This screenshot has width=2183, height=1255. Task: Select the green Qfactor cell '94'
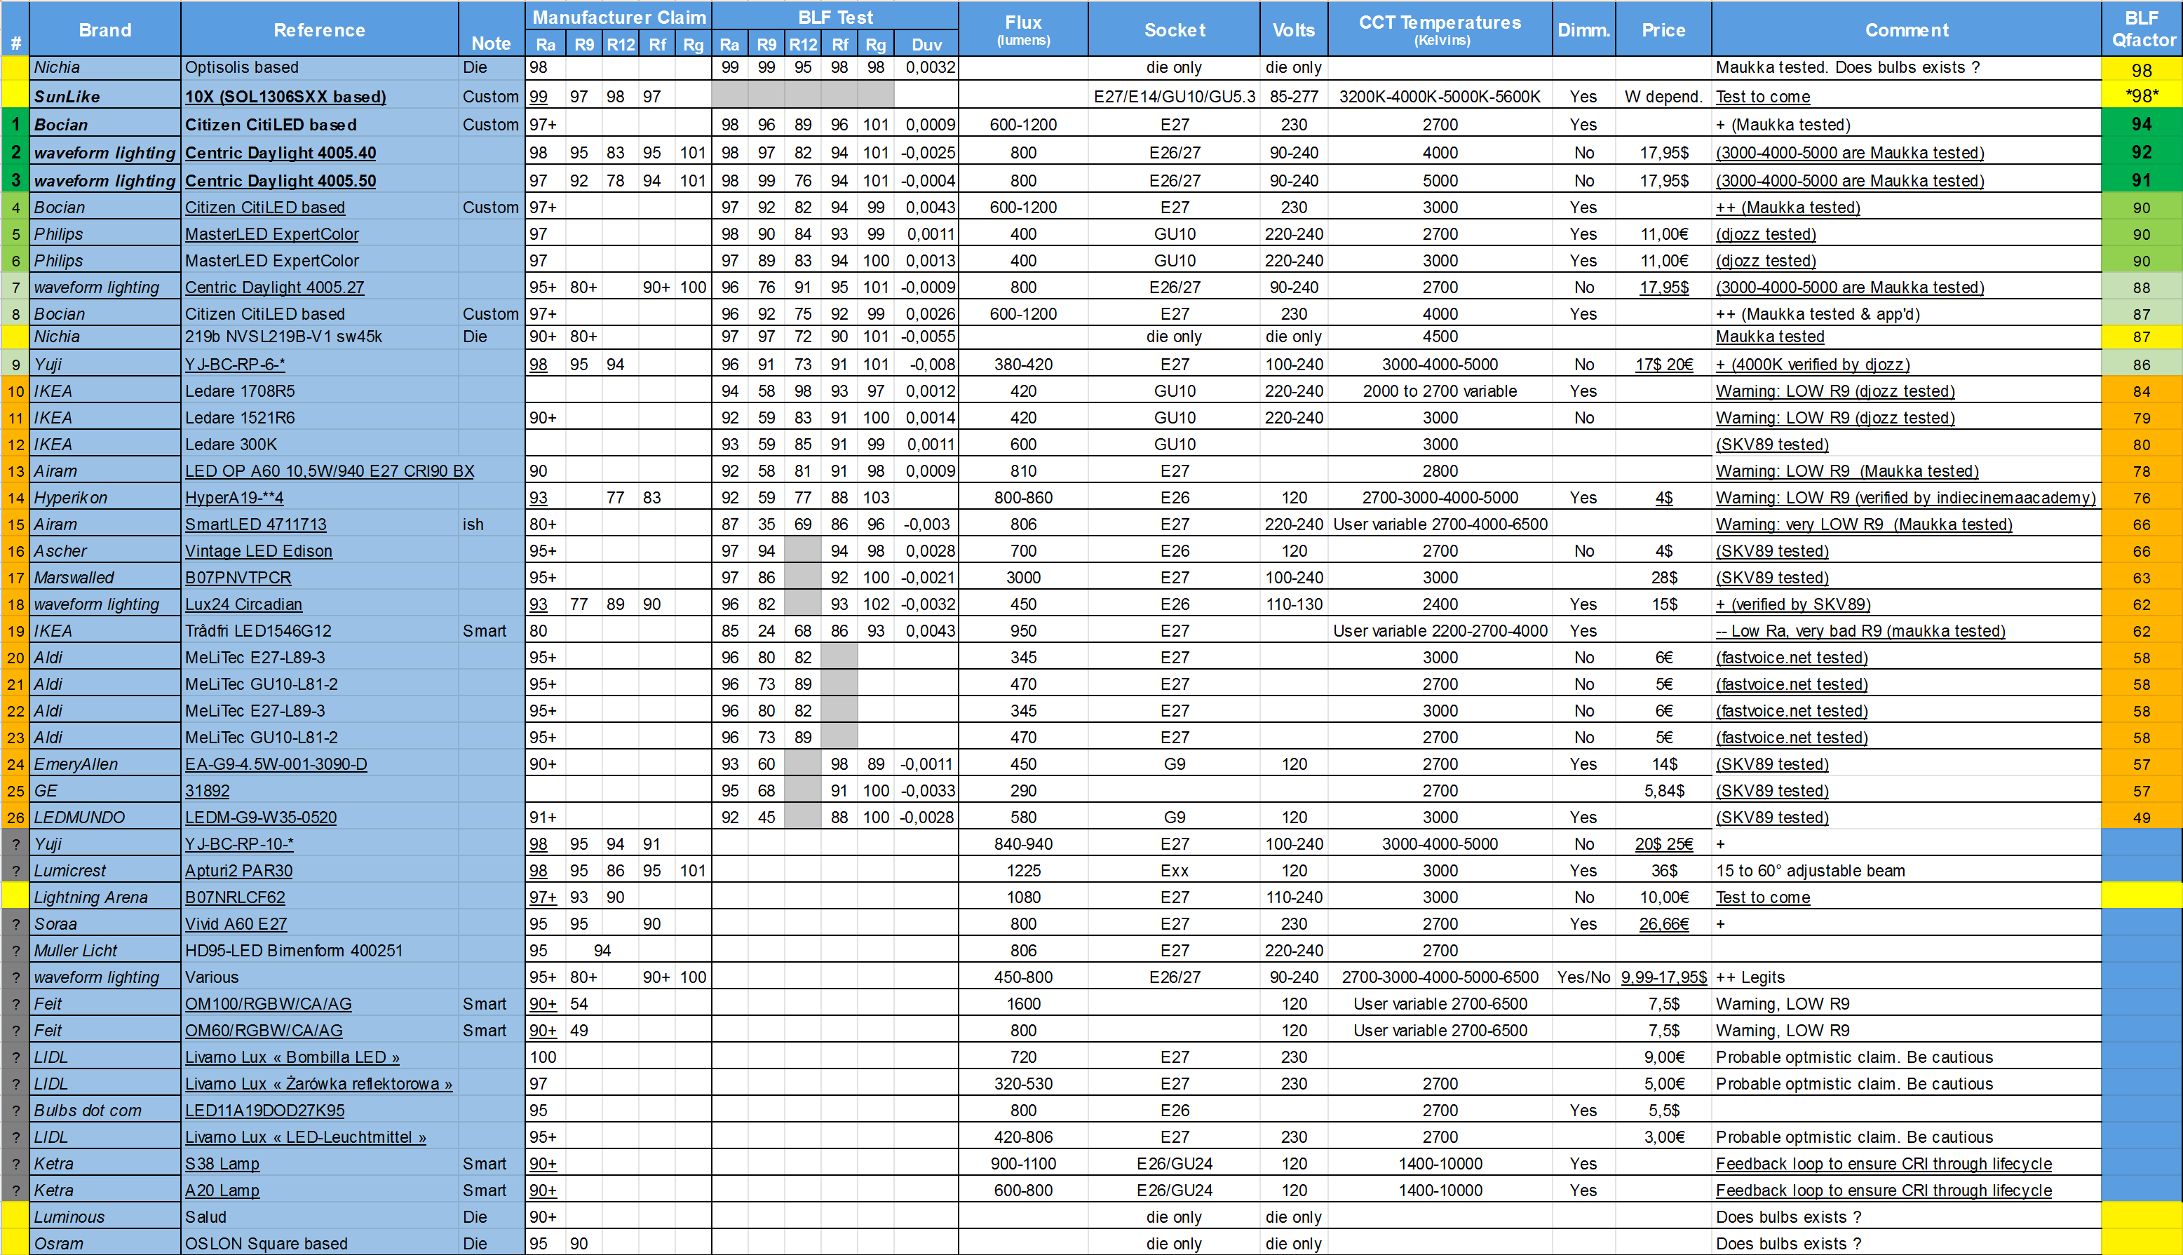point(2142,124)
